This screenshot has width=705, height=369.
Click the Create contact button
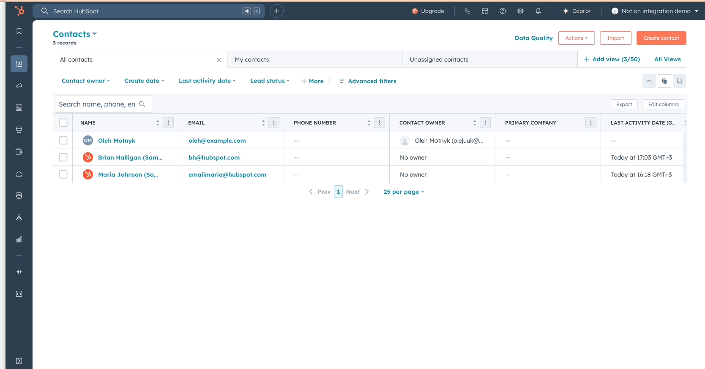[x=661, y=38]
